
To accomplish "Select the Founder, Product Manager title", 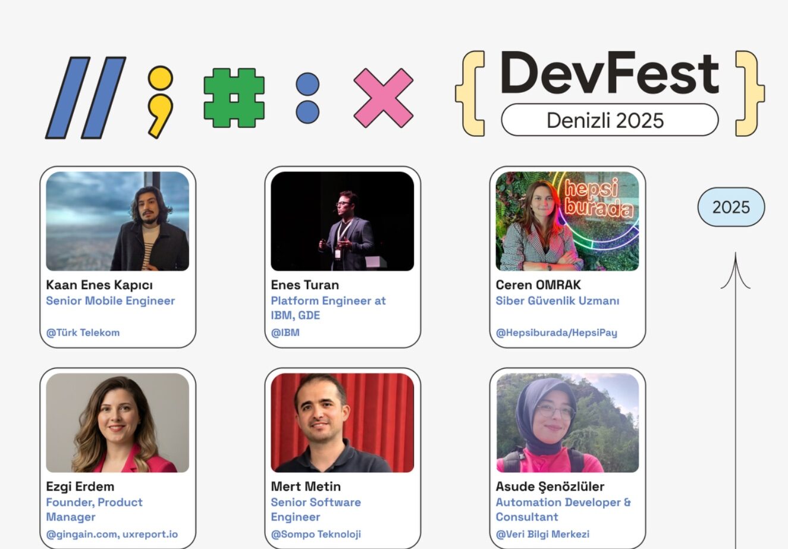I will point(95,510).
